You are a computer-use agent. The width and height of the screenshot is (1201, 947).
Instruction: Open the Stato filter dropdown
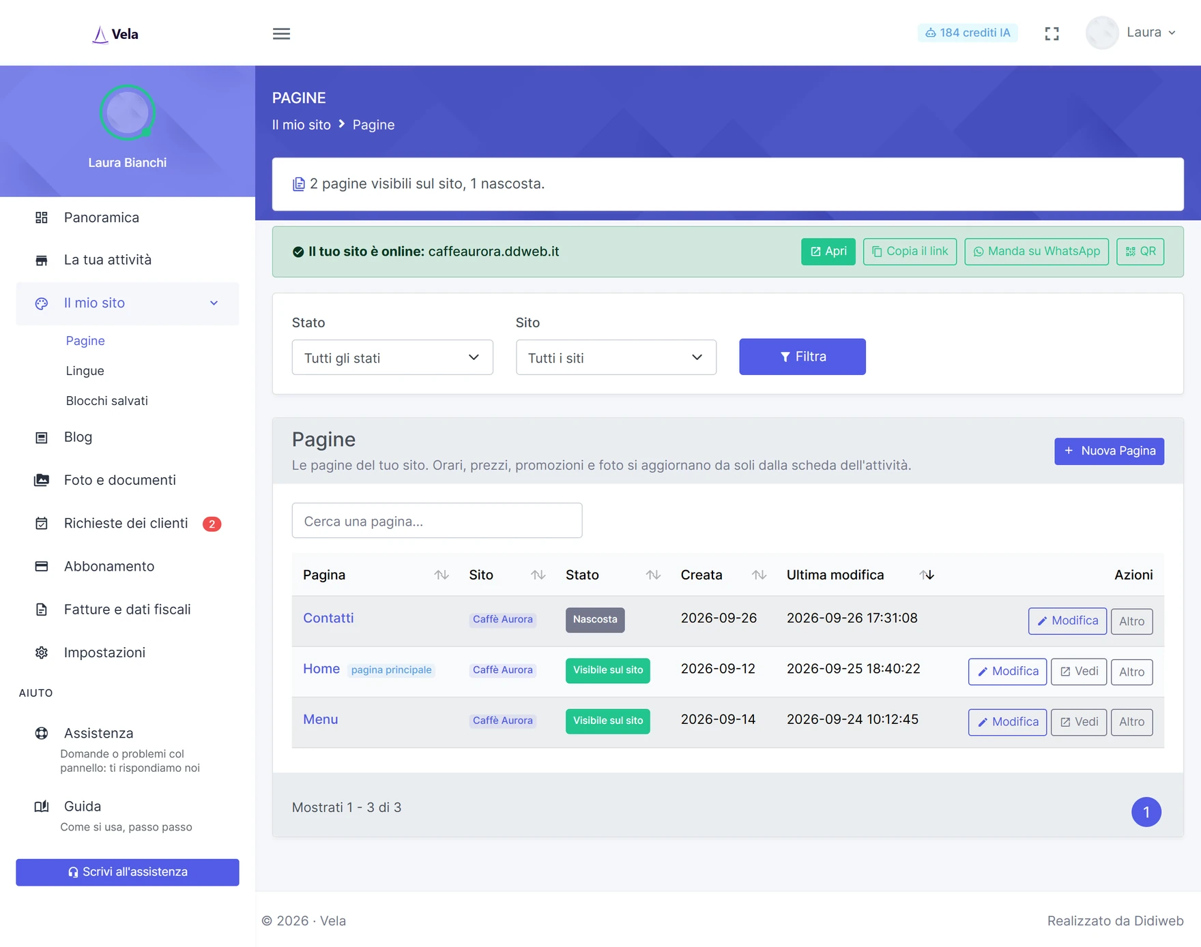tap(392, 358)
